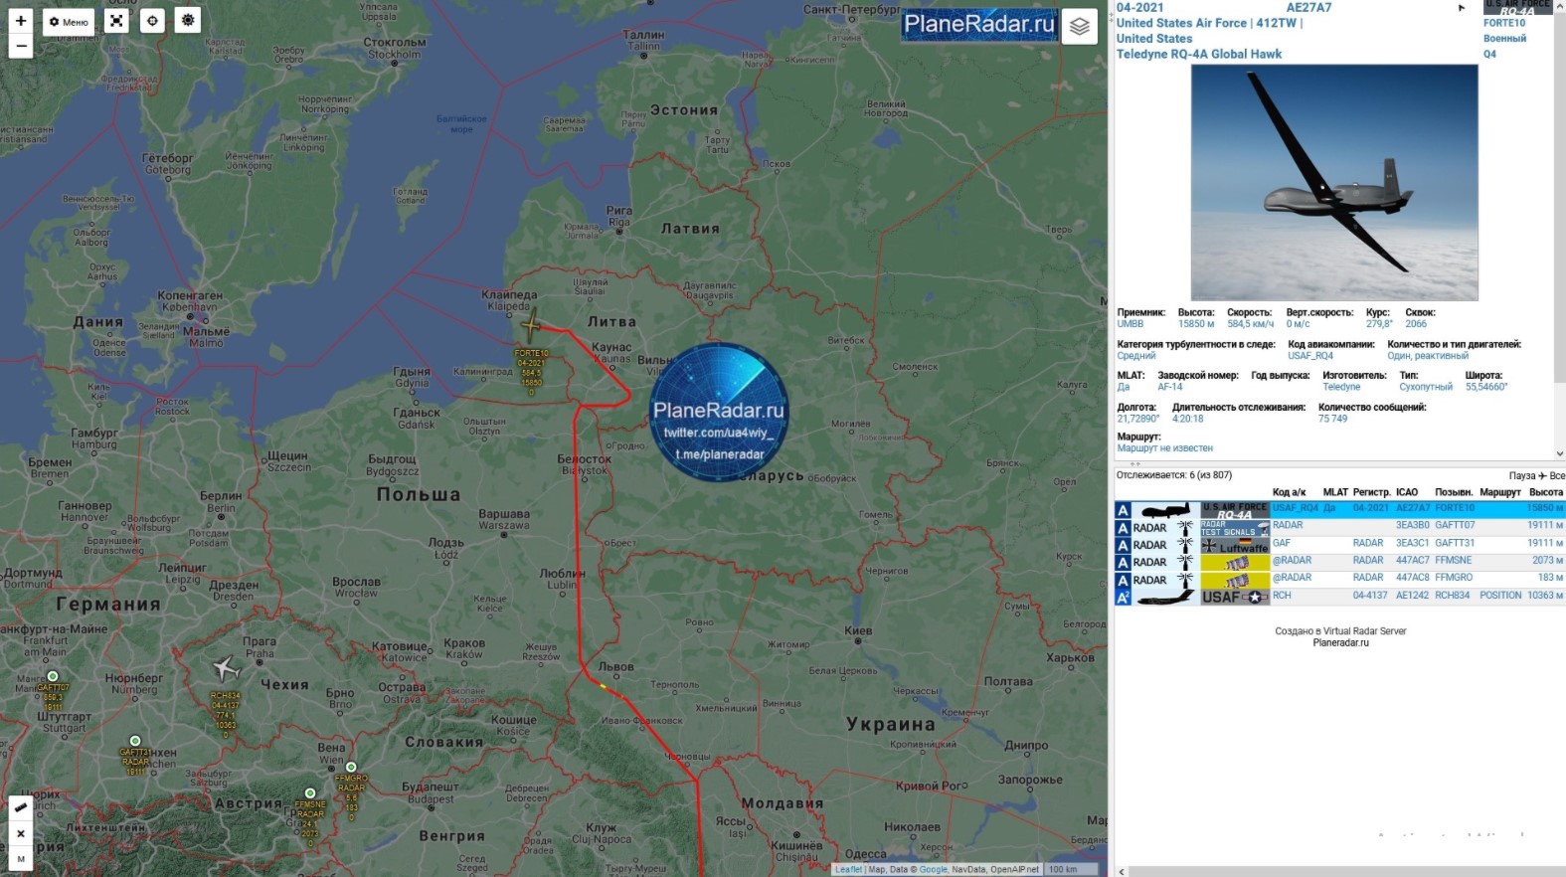Click FORTE10 aircraft marker on map

(531, 325)
